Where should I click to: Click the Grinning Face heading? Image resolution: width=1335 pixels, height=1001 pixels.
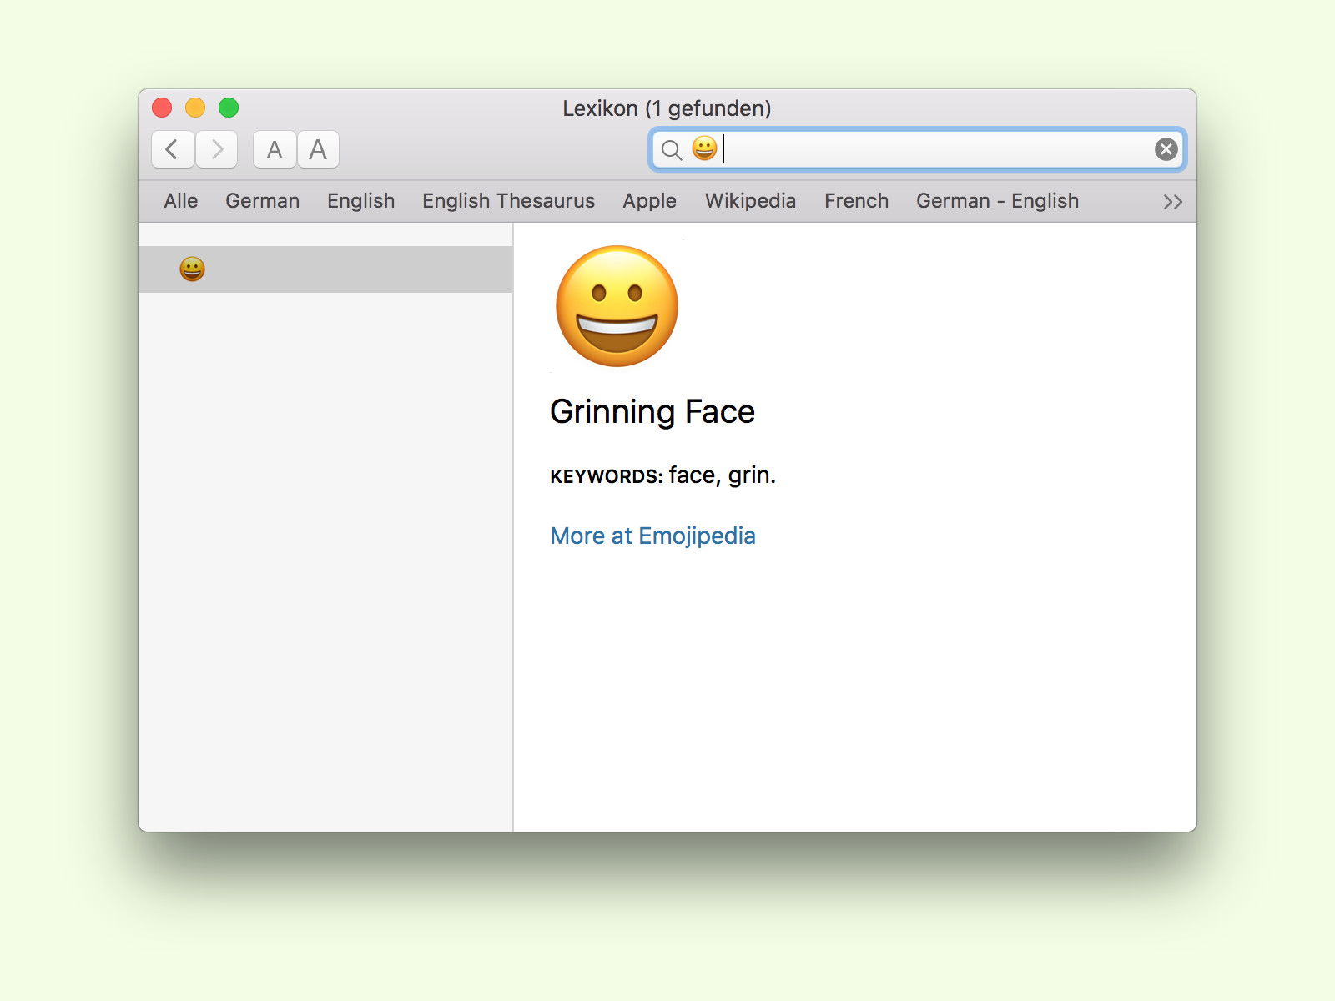tap(652, 411)
